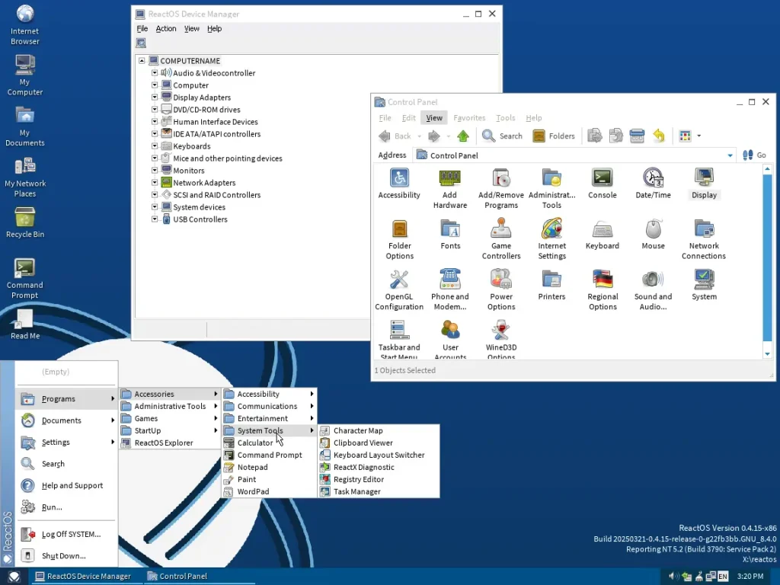The width and height of the screenshot is (780, 585).
Task: Open the File menu in Control Panel
Action: click(x=385, y=118)
